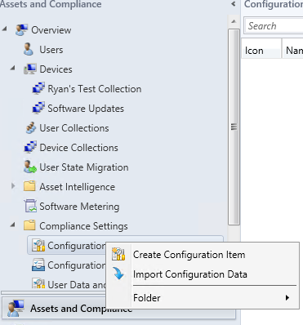Select the Users tree item
The height and width of the screenshot is (325, 303).
51,50
